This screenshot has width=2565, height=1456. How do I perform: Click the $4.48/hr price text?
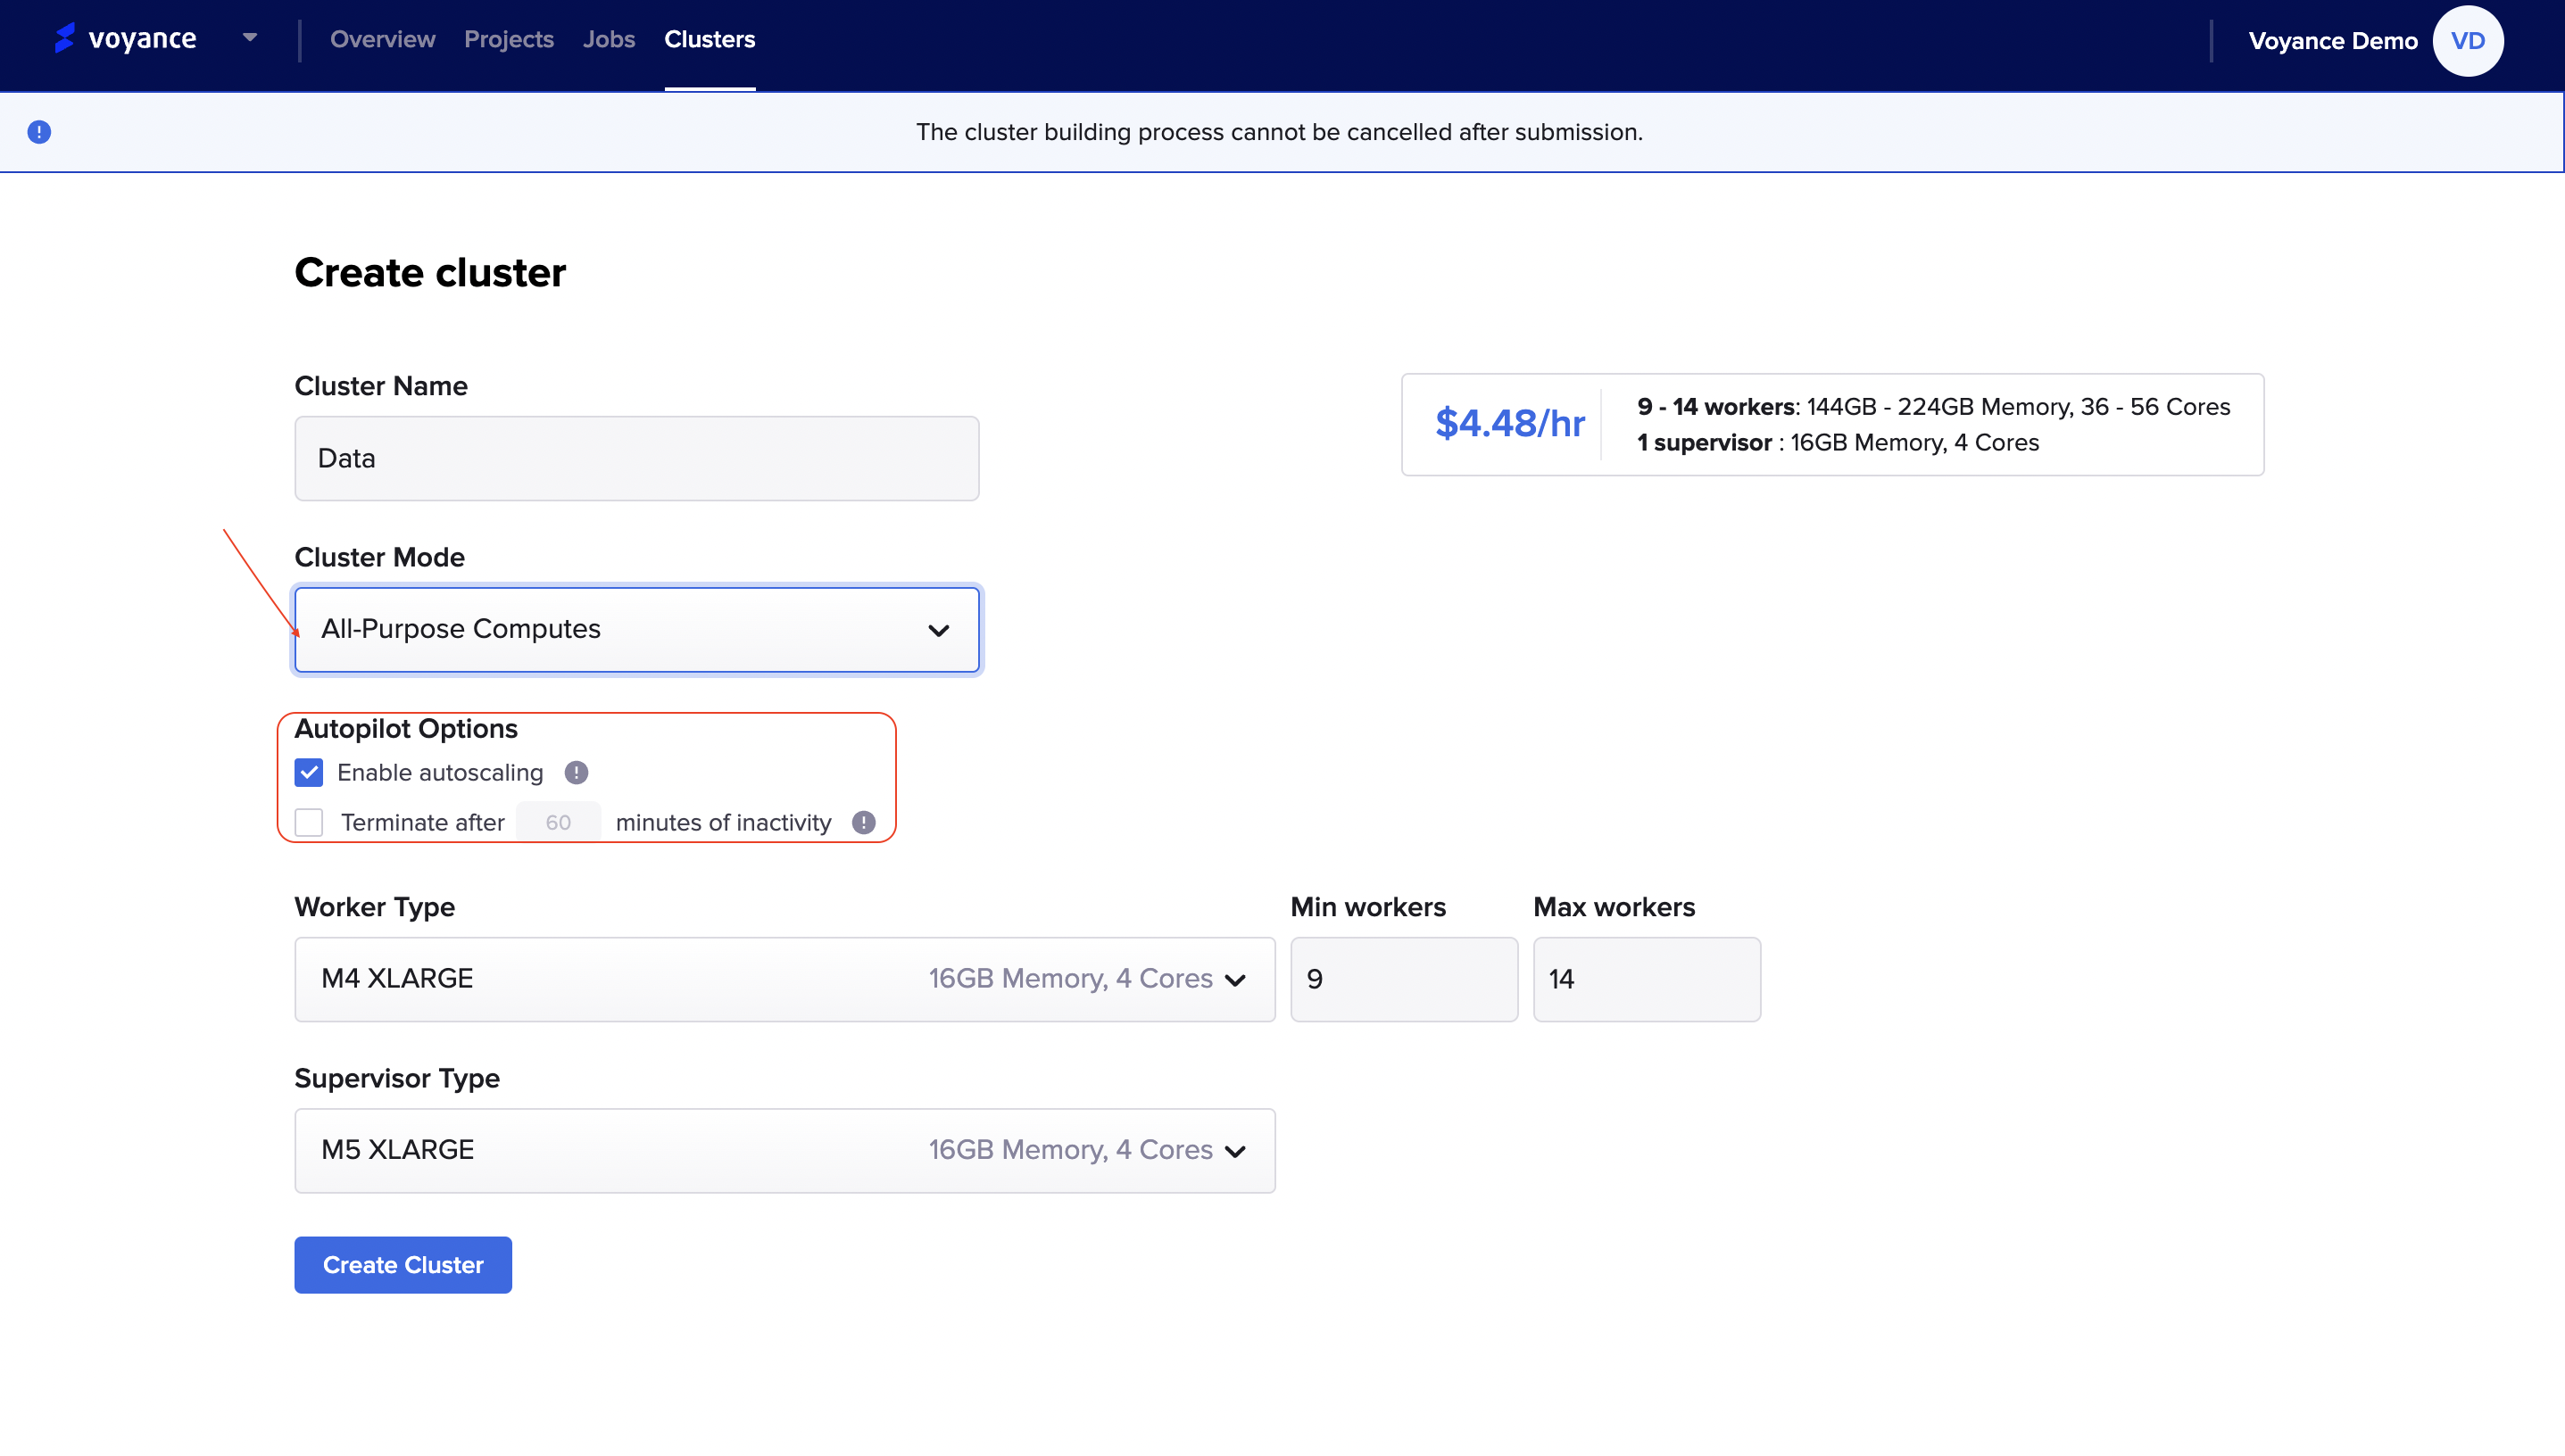pos(1509,423)
